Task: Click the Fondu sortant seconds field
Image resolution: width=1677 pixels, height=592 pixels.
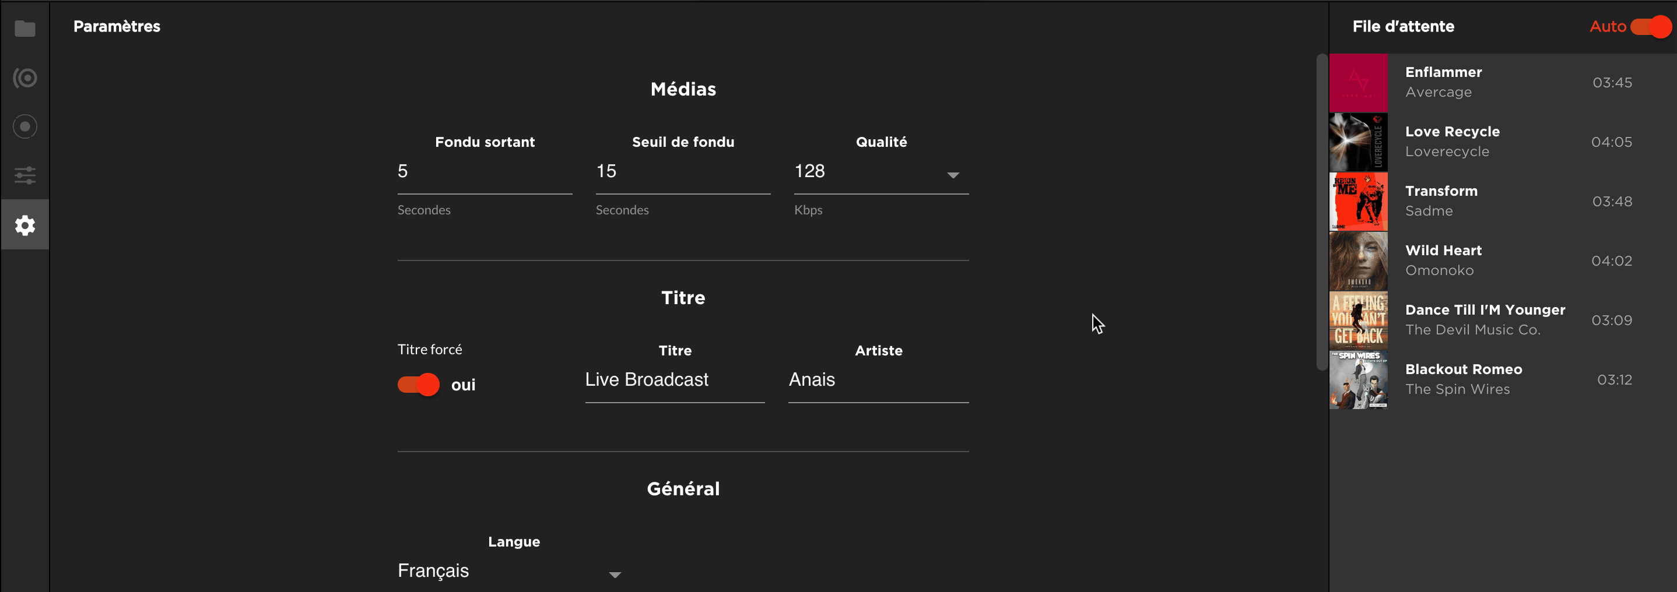Action: 485,172
